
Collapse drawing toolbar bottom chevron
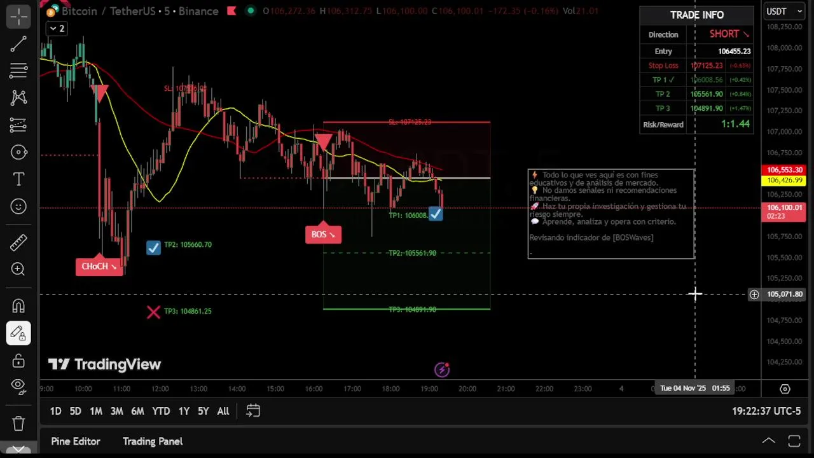click(x=18, y=449)
